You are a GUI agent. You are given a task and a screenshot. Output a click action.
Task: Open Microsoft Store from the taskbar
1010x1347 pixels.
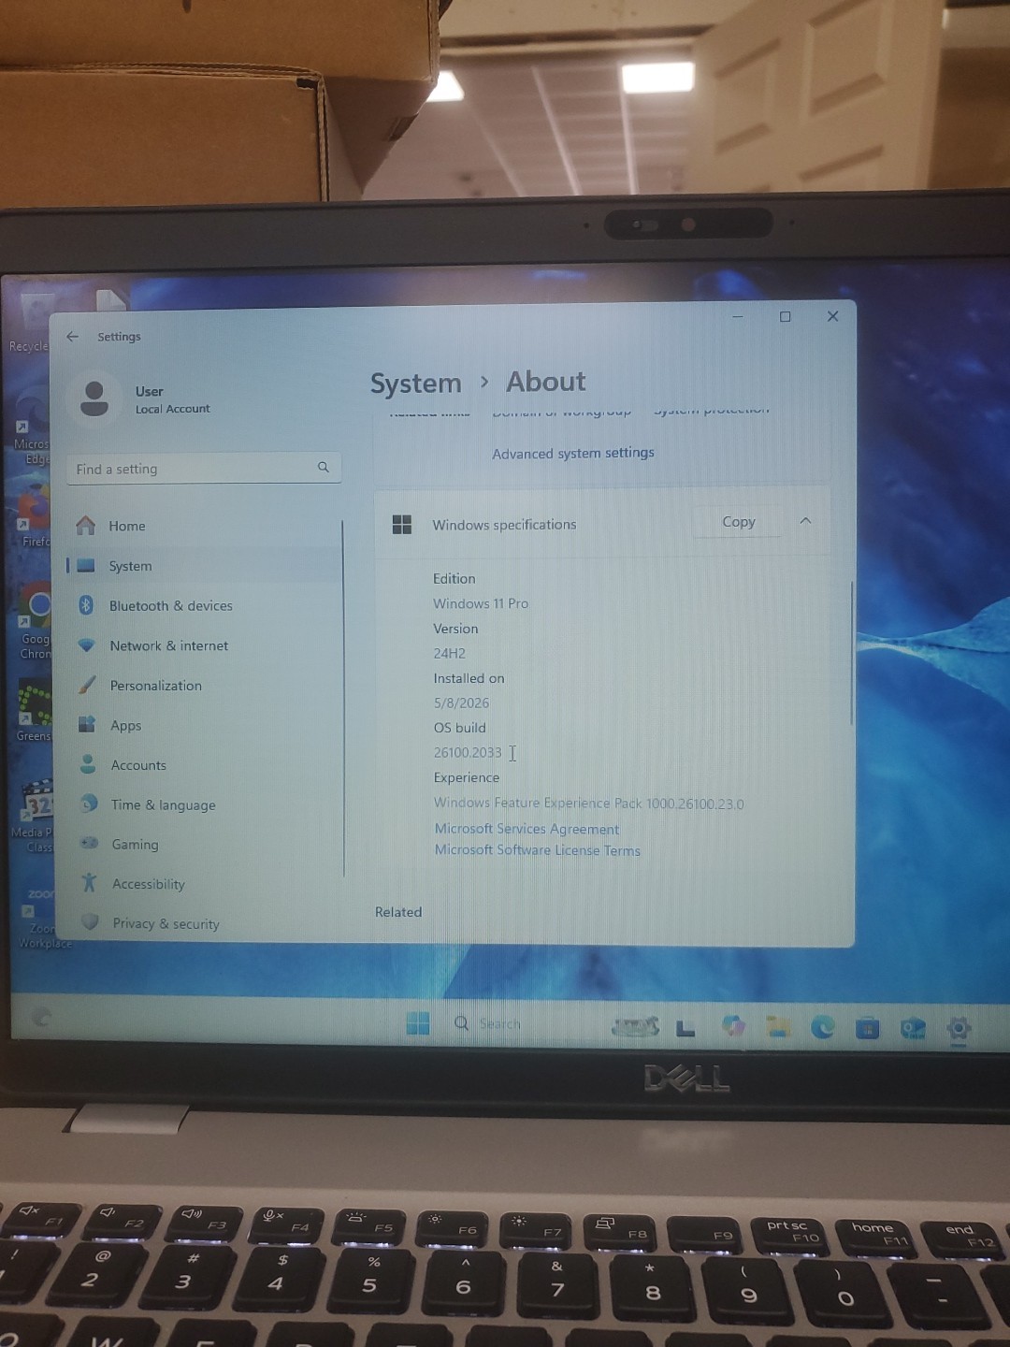tap(868, 1029)
